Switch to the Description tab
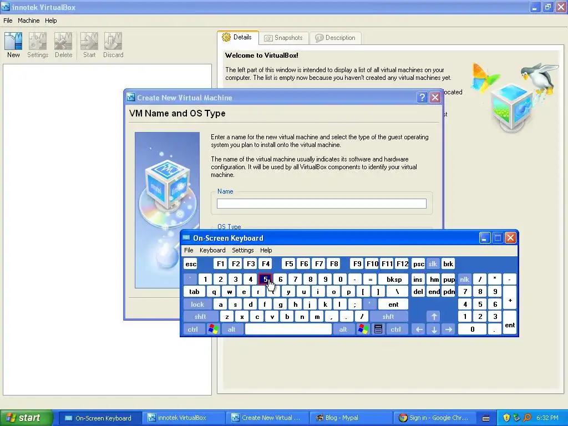This screenshot has height=426, width=568. [x=336, y=38]
